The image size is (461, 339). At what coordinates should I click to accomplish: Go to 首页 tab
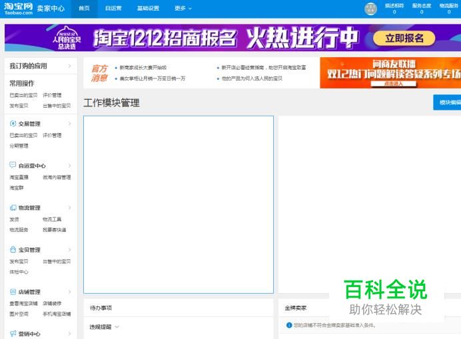click(84, 8)
